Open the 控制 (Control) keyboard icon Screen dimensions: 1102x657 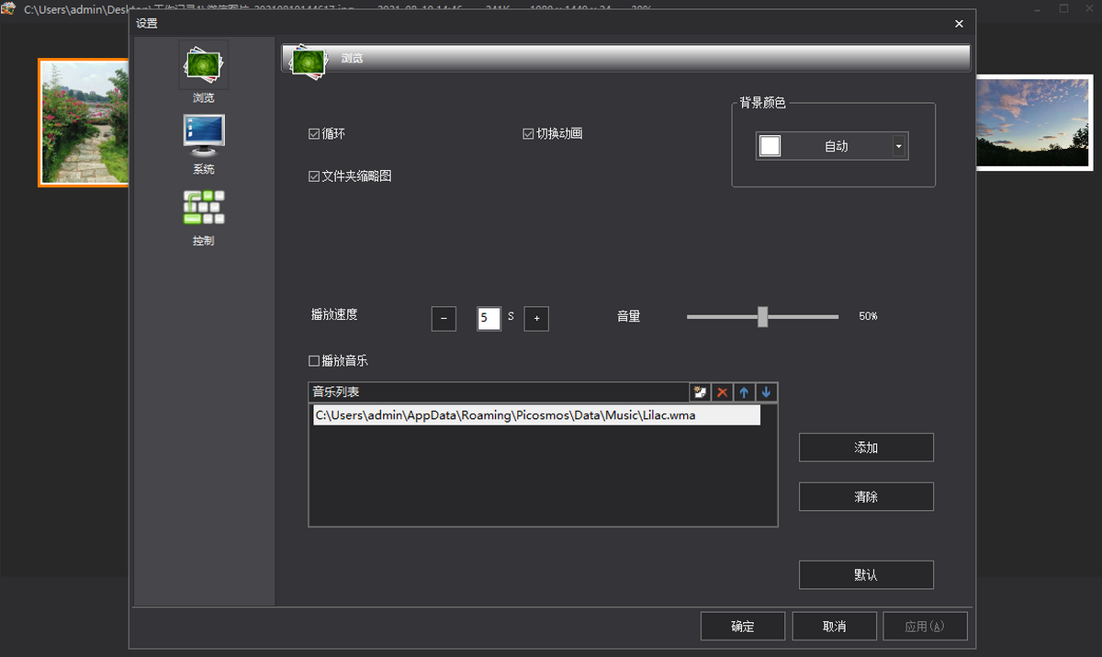tap(203, 208)
